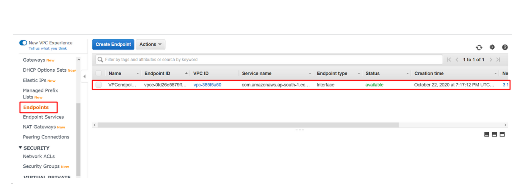The image size is (532, 184).
Task: Open the vpc-385f5a50 link
Action: click(x=207, y=85)
